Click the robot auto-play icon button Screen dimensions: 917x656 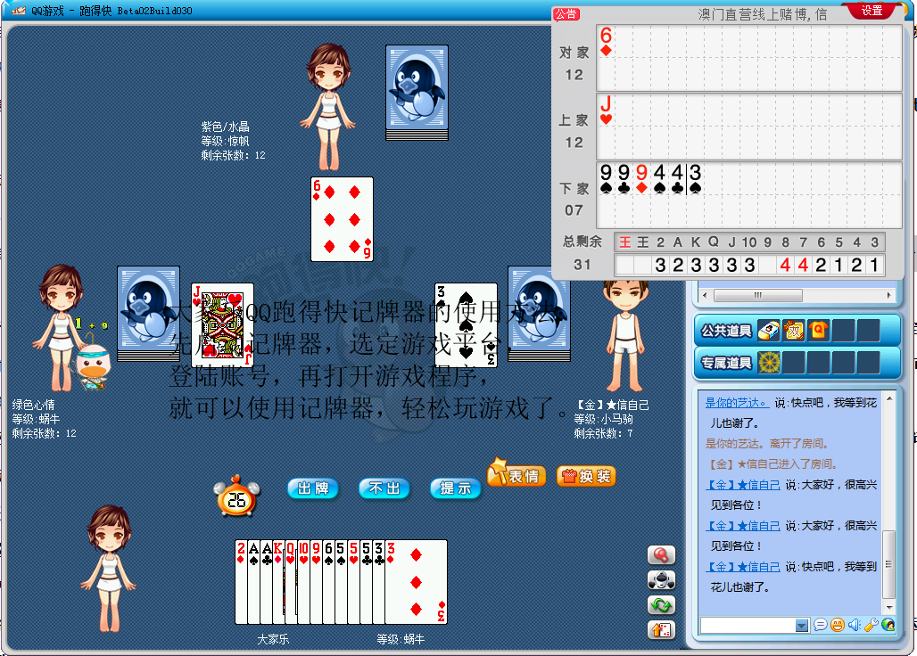(x=661, y=580)
